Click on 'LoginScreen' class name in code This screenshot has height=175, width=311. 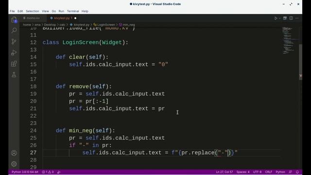tap(81, 42)
